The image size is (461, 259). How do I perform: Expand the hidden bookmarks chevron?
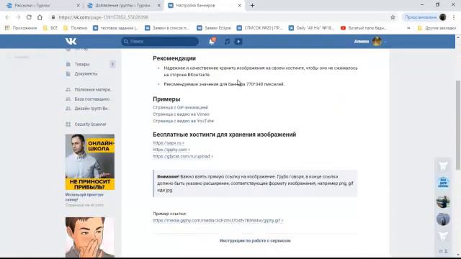[408, 28]
